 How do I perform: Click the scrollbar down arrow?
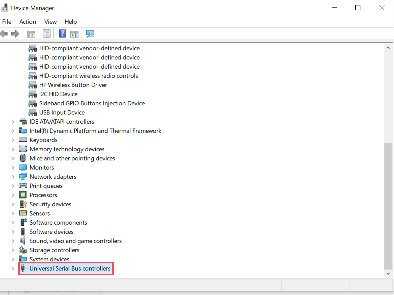click(x=388, y=274)
